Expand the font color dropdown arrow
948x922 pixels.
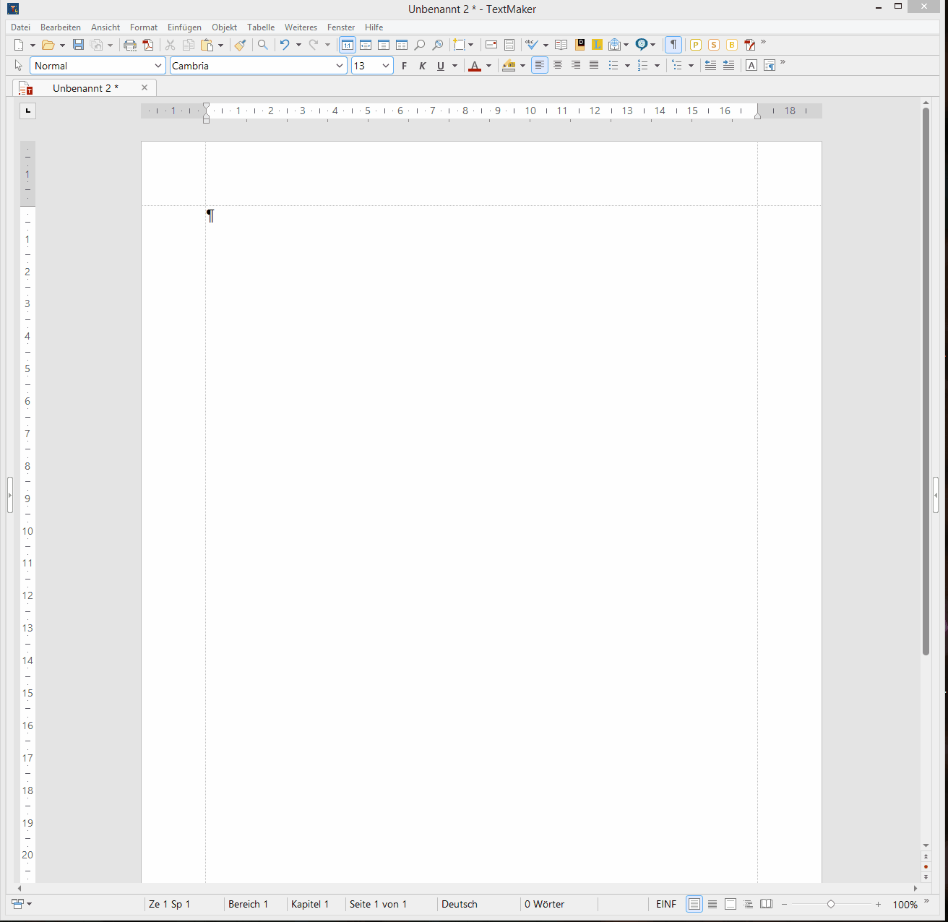click(488, 66)
